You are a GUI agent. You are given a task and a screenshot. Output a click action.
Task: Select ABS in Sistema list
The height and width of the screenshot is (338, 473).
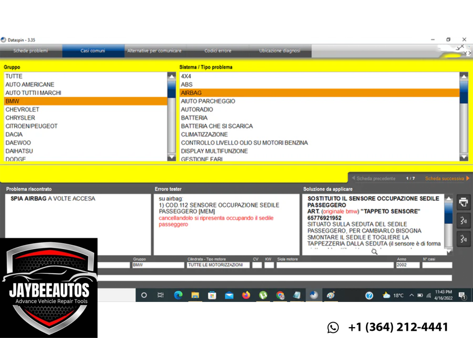tap(319, 84)
